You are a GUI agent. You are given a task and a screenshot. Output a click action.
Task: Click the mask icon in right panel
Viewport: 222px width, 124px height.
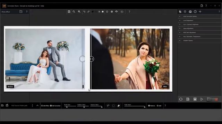tap(190, 12)
